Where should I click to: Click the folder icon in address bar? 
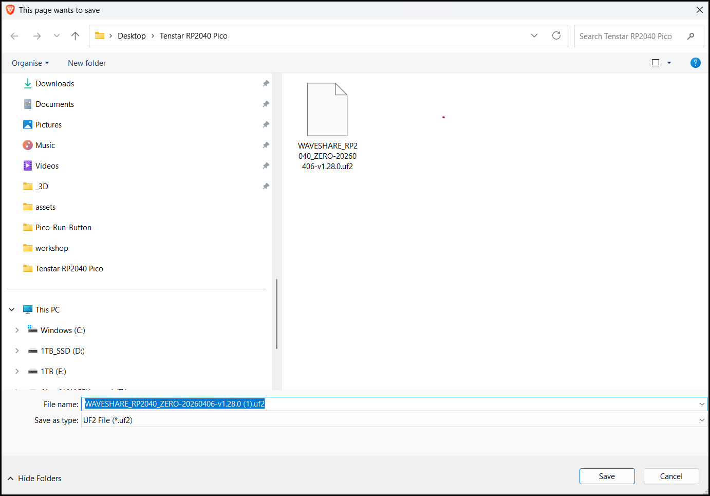pyautogui.click(x=100, y=36)
